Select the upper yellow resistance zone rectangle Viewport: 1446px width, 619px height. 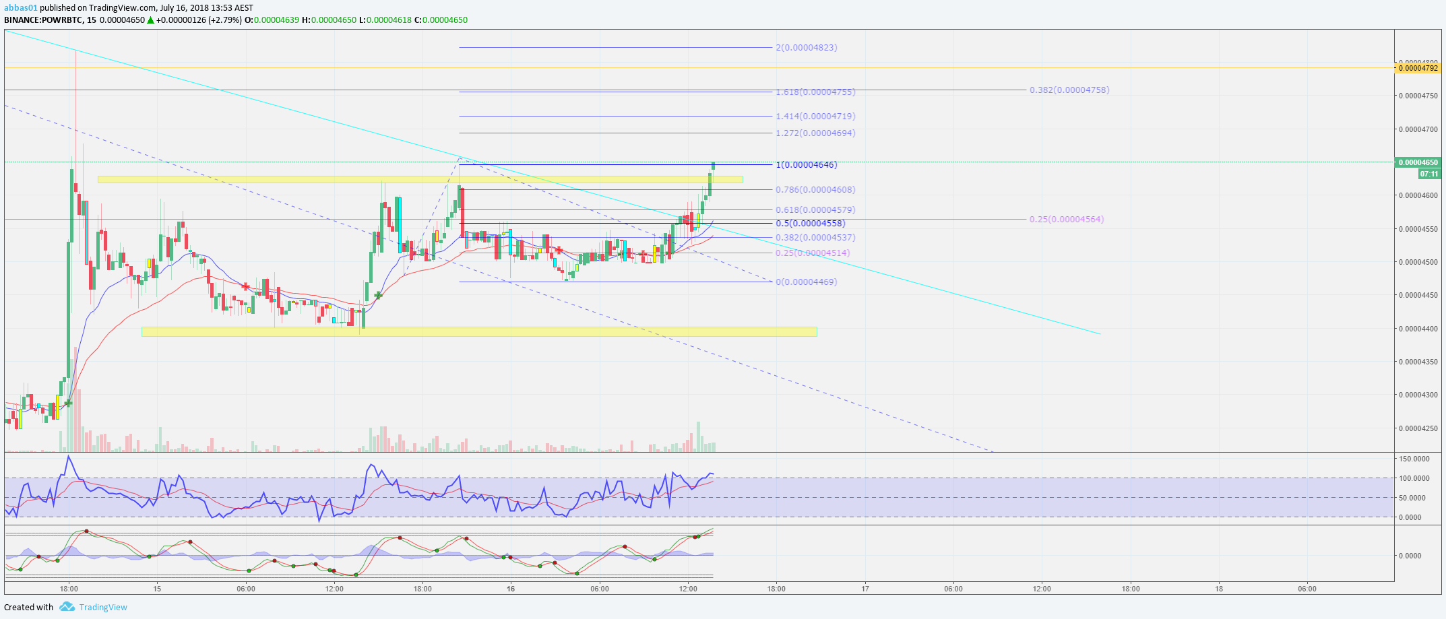point(420,180)
